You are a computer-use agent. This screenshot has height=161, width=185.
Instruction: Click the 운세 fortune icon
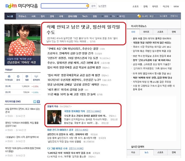[18, 77]
